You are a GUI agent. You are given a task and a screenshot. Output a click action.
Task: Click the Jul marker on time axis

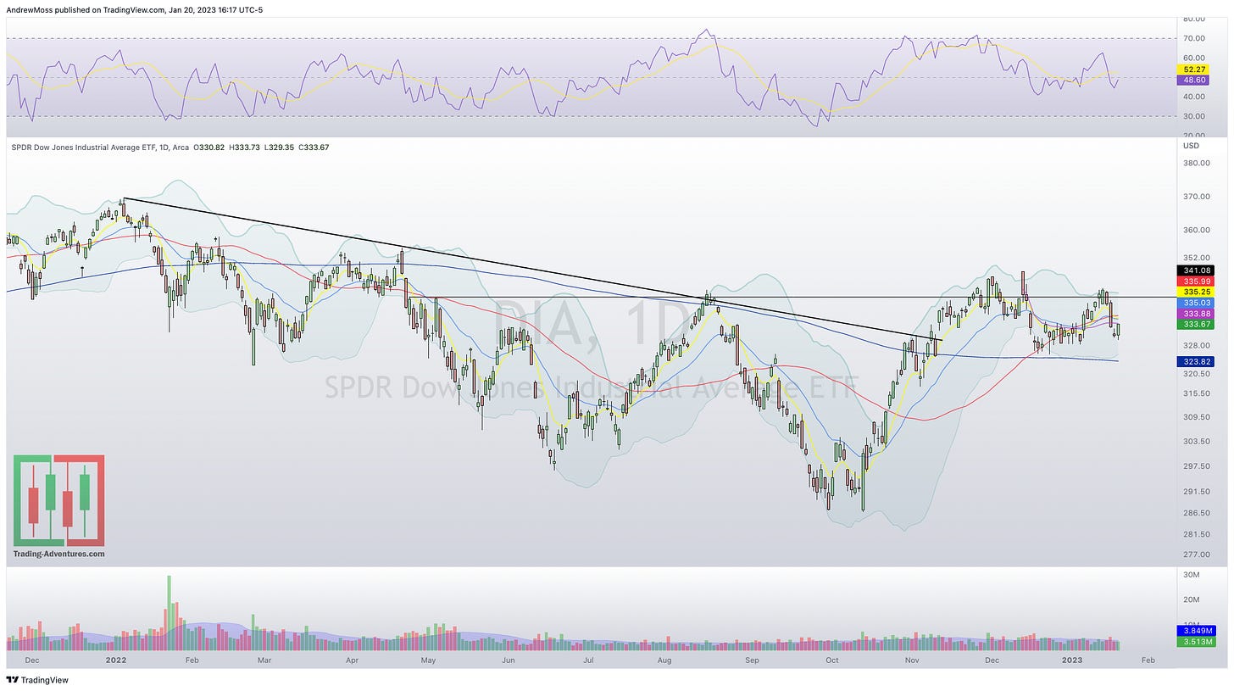point(587,659)
